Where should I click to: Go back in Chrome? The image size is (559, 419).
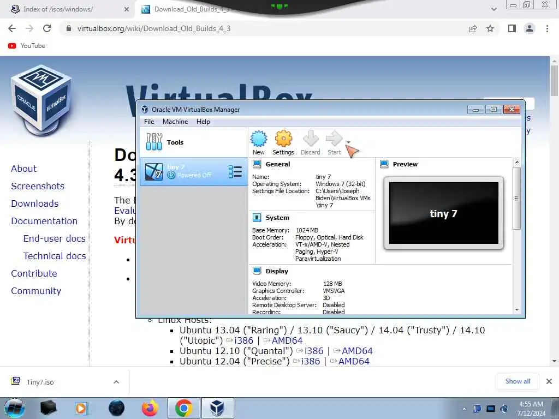(12, 28)
